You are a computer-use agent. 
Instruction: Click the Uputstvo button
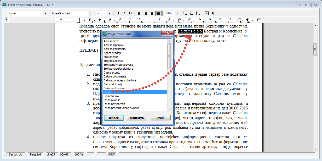(x=137, y=118)
